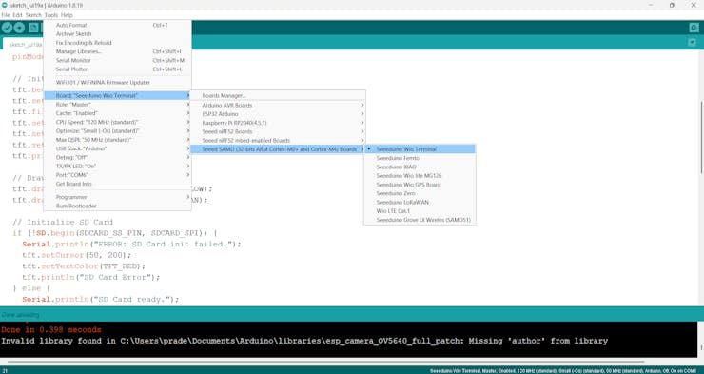704x374 pixels.
Task: Open the File menu
Action: pos(6,15)
